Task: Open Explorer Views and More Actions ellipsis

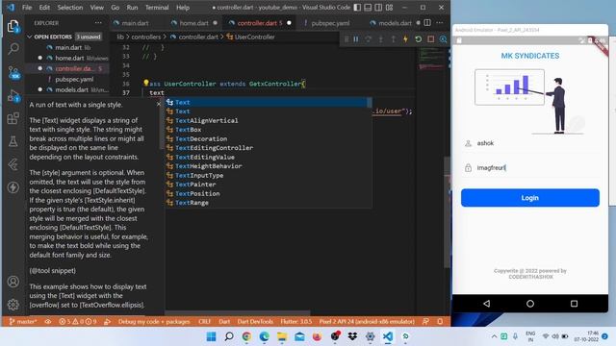Action: click(98, 23)
